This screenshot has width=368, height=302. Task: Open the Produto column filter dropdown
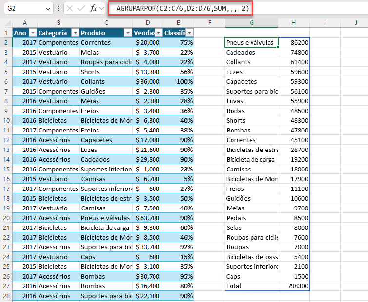click(x=128, y=33)
